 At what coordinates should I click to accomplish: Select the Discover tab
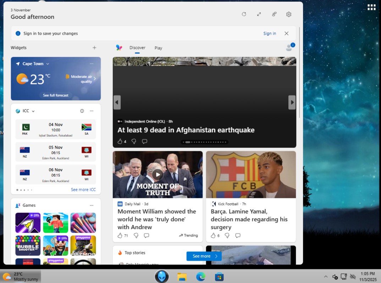(137, 48)
